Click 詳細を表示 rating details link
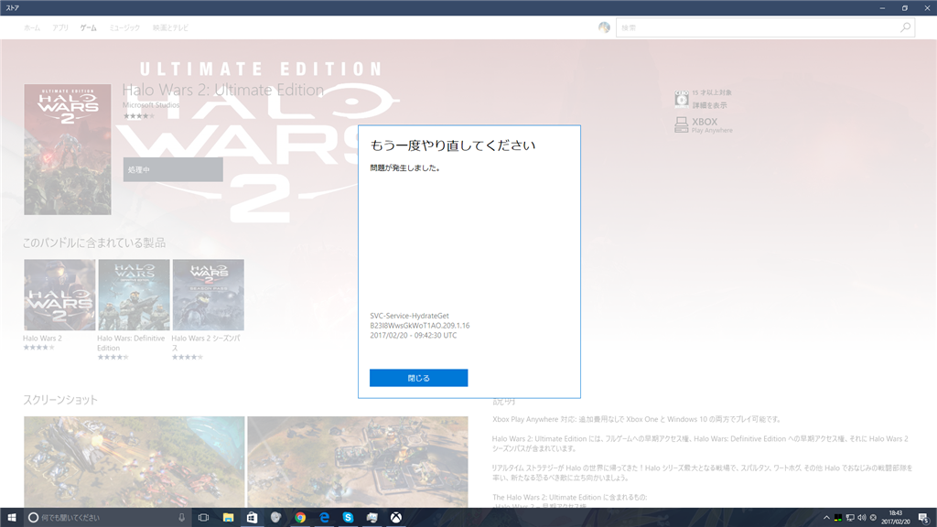This screenshot has width=937, height=527. (x=709, y=105)
